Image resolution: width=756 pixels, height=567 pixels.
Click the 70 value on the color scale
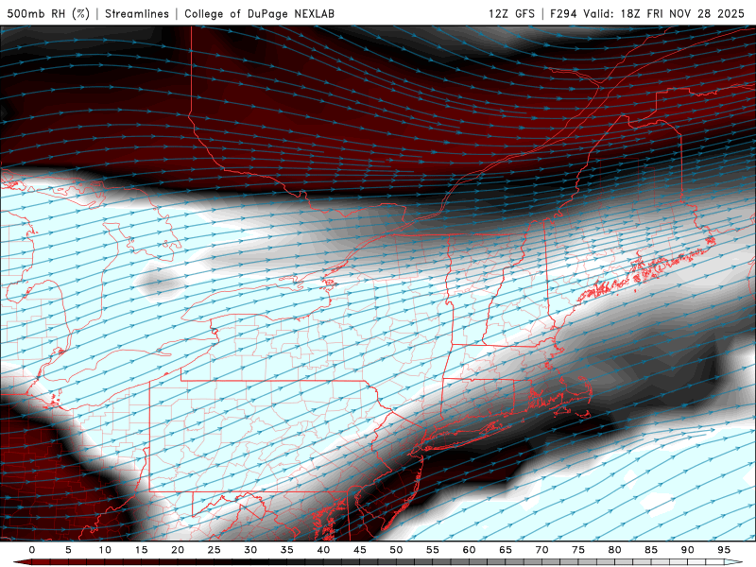point(541,550)
